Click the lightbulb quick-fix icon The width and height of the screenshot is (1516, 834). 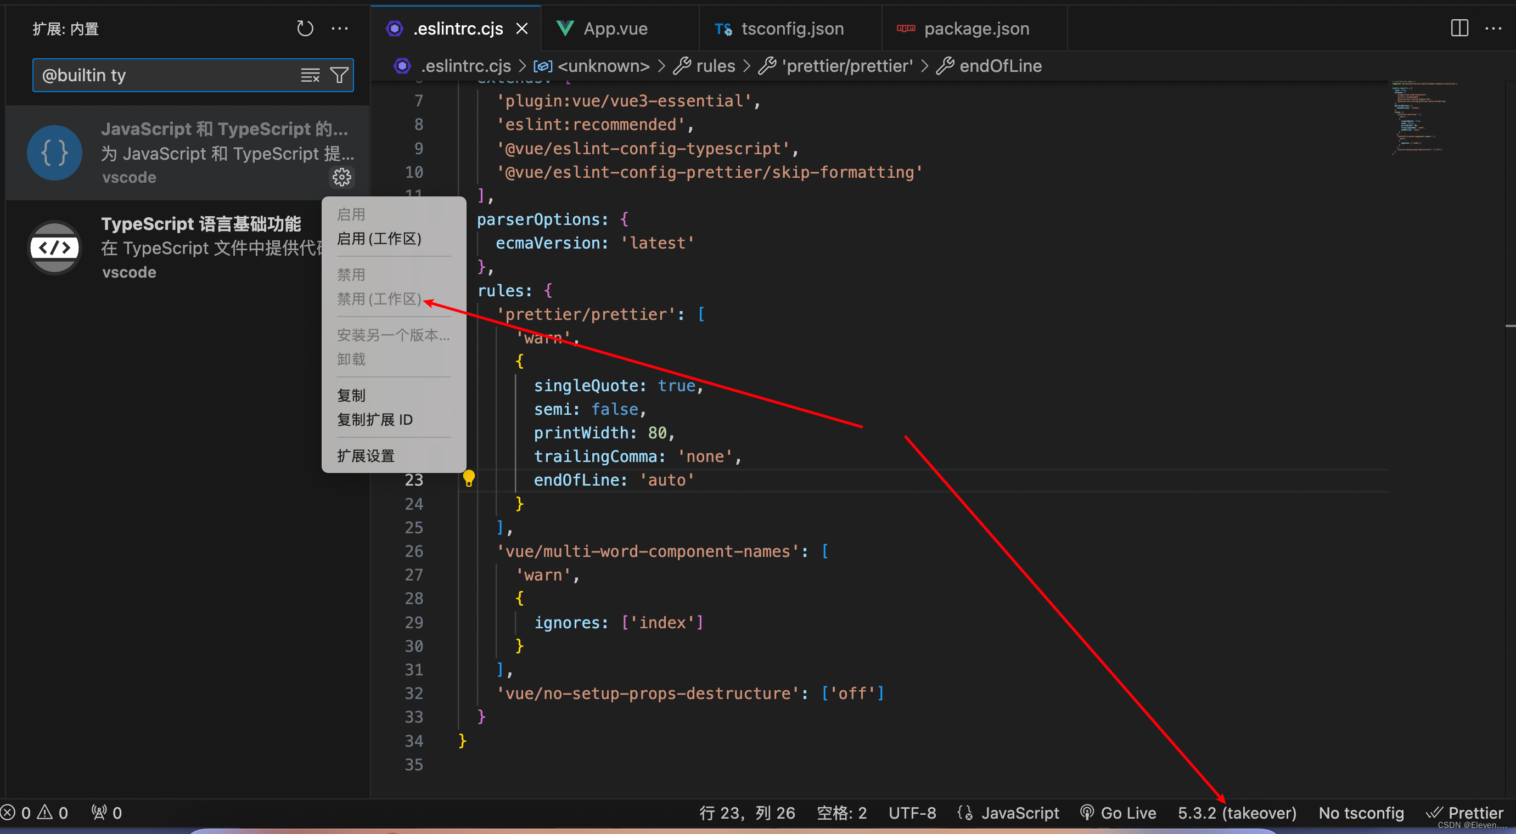pyautogui.click(x=468, y=479)
